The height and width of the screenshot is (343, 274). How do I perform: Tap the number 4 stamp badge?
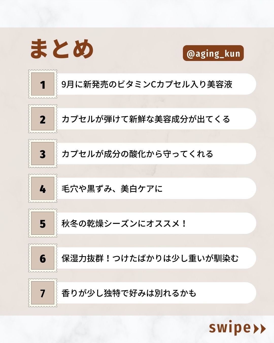coord(43,189)
